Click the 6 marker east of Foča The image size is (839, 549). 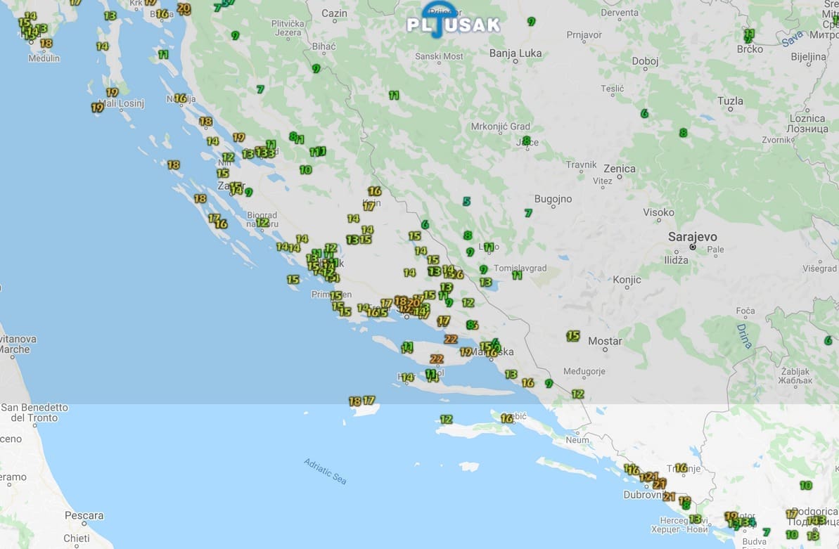(x=828, y=341)
